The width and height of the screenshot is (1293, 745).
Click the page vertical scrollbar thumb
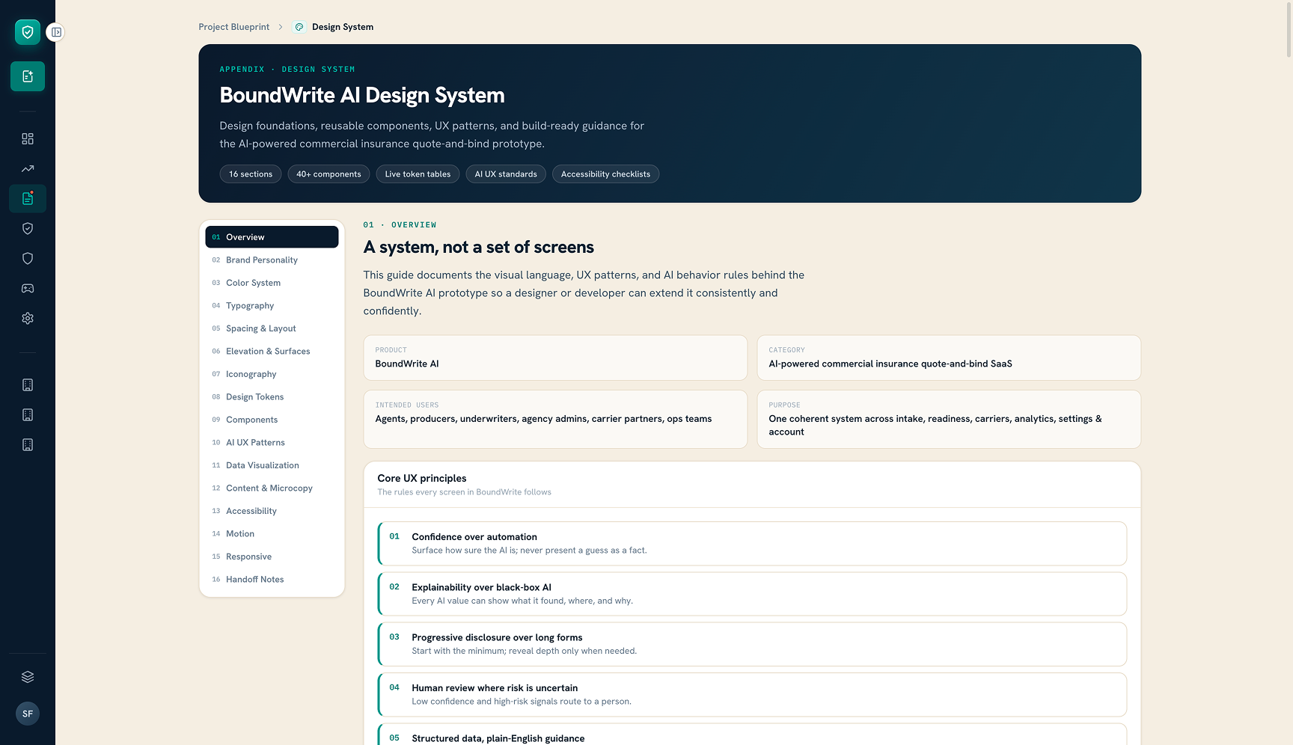pyautogui.click(x=1289, y=30)
